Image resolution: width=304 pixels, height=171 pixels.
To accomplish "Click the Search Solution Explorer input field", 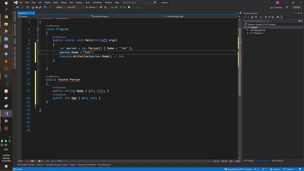I will point(270,21).
